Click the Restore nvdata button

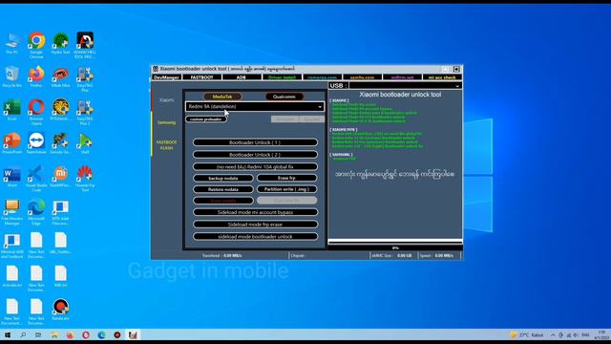tap(223, 189)
